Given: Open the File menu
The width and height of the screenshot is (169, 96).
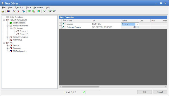Looking at the screenshot, I should [4, 8].
